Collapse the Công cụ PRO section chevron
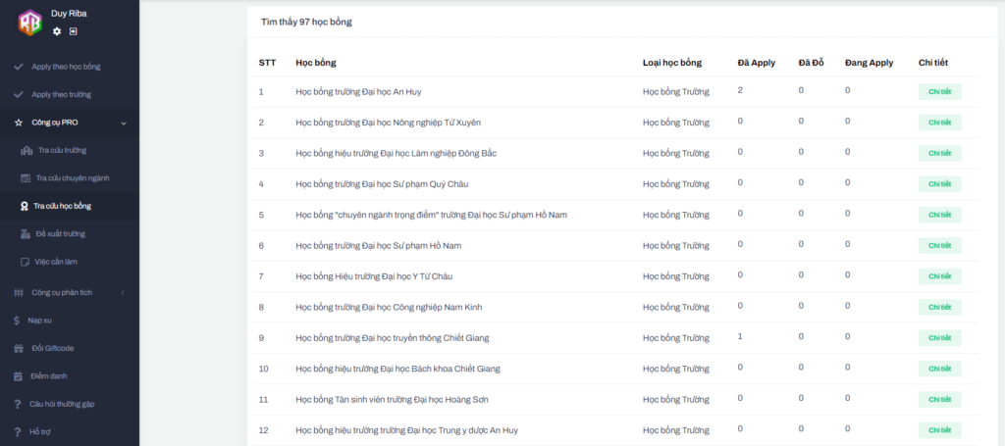This screenshot has width=1005, height=446. (124, 124)
